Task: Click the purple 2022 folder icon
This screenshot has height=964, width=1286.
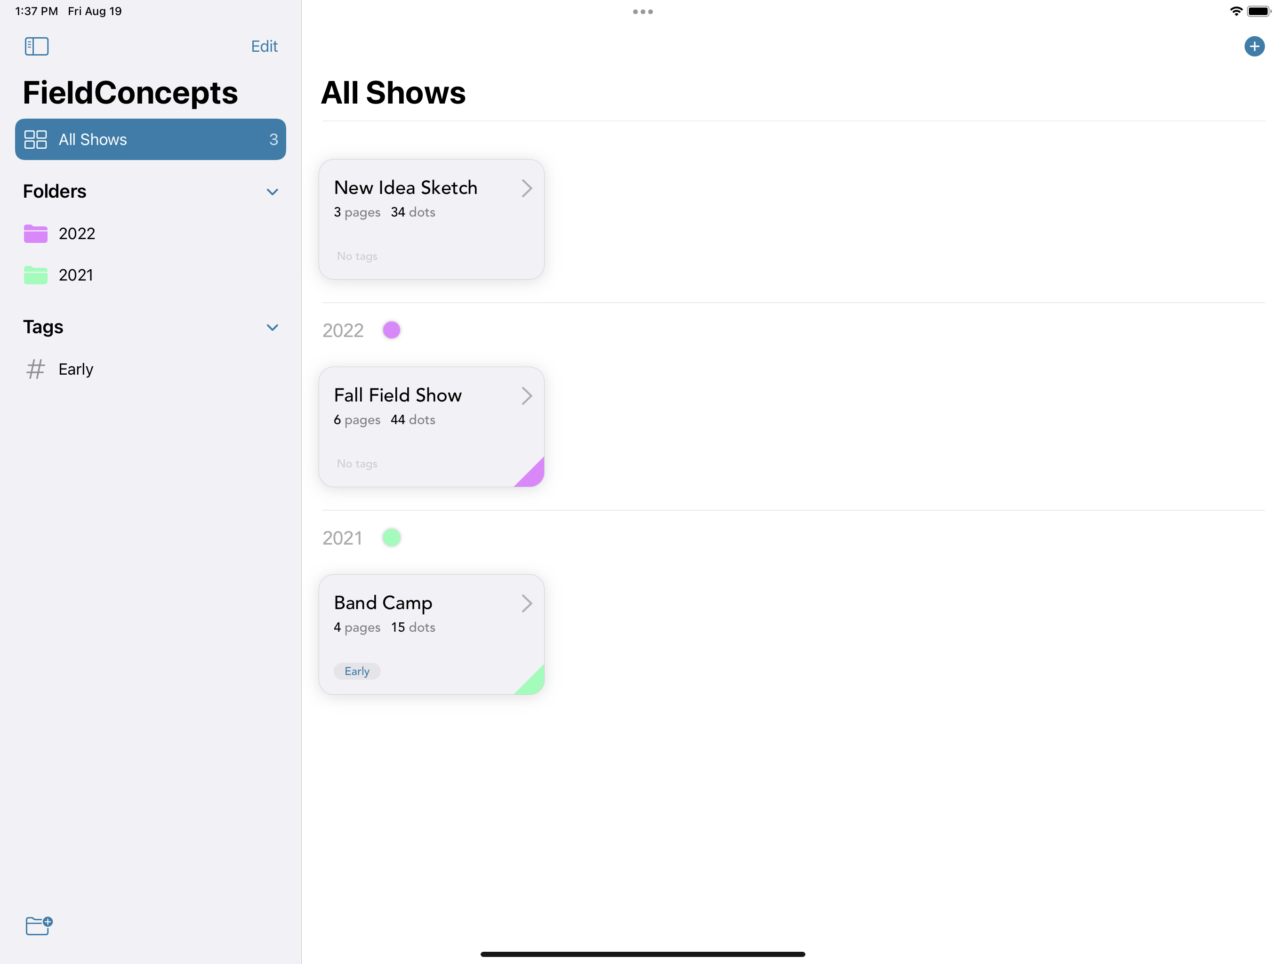Action: click(x=35, y=234)
